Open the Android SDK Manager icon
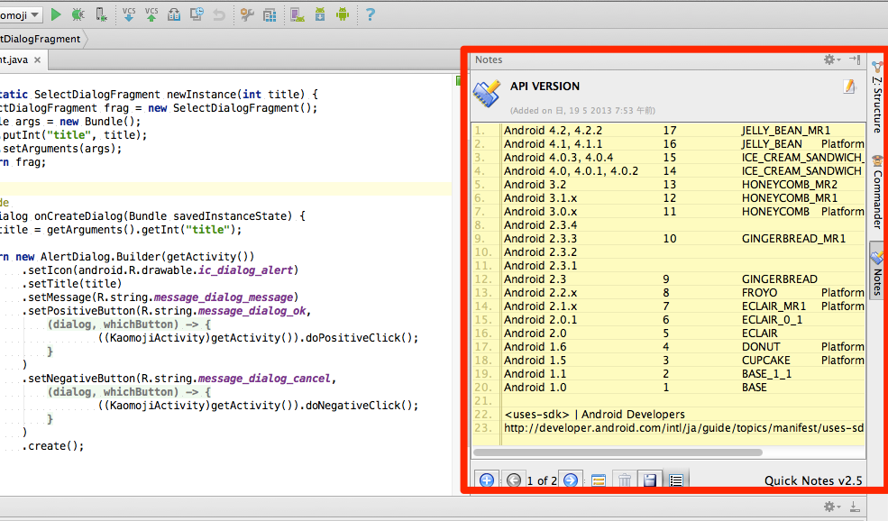 [319, 14]
